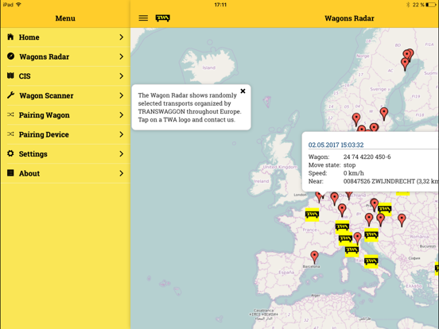
Task: Click the Speed value 0 km/h
Action: 354,173
